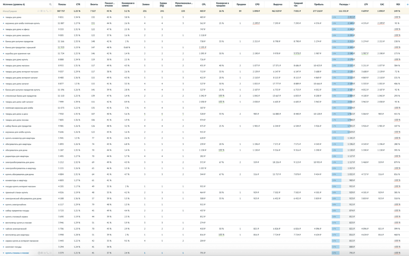Sort by the Показы column header
Screen dimensions: 409x256
62,4
